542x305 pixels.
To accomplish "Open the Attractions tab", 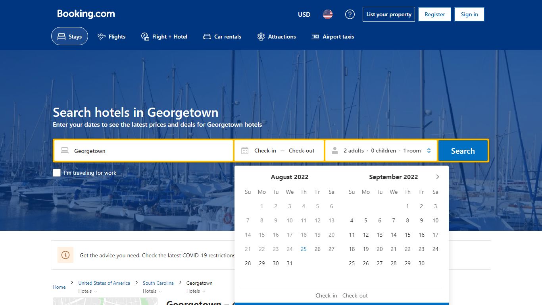I will 277,37.
